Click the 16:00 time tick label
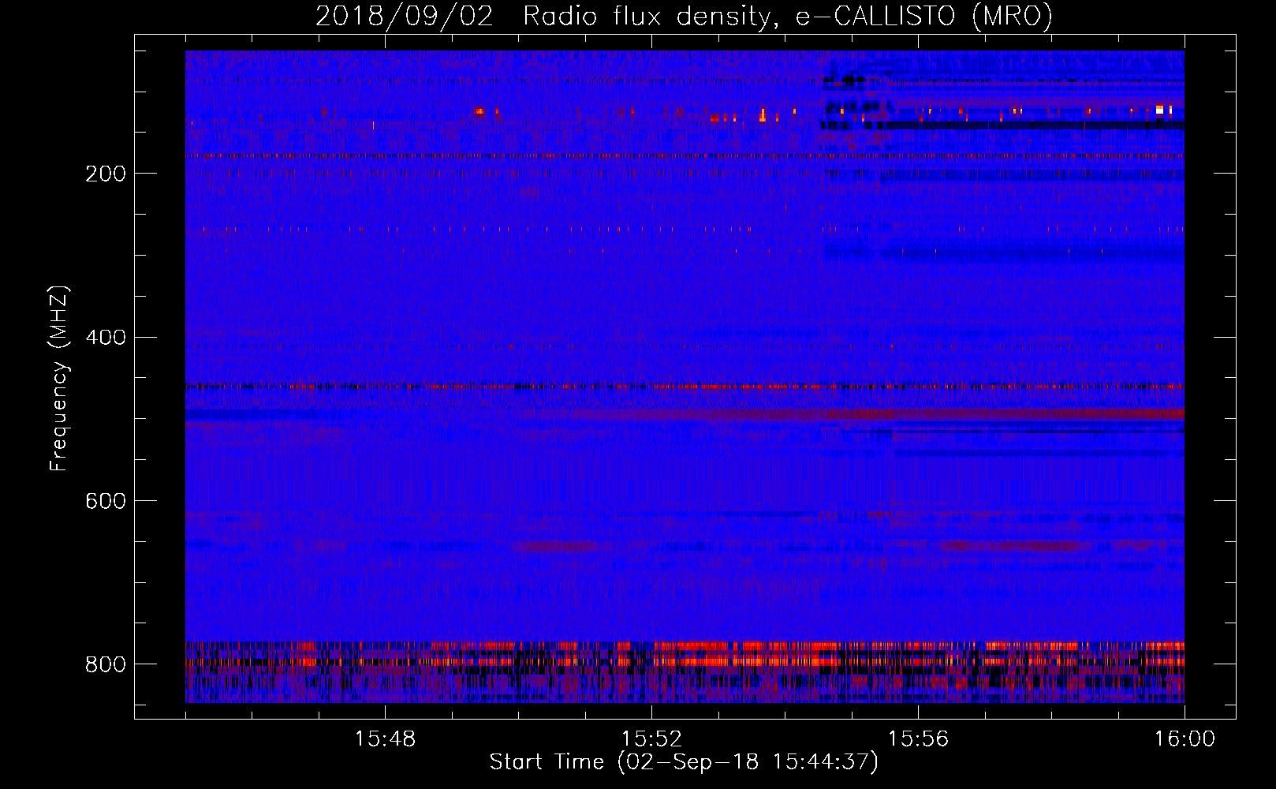 1185,739
